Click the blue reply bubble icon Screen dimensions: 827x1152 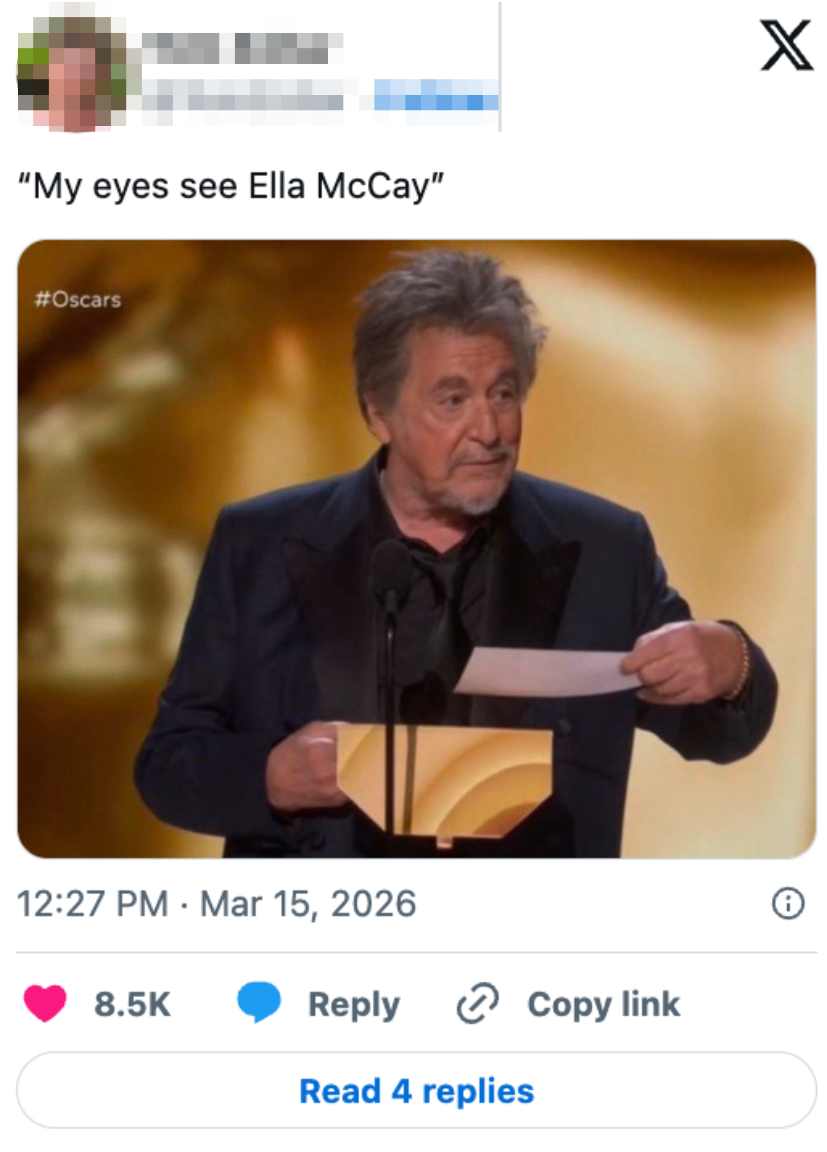(259, 1002)
